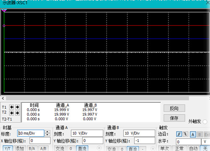The image size is (210, 151).
Task: Move cursor T1 right with its right arrow
Action: coord(17,107)
